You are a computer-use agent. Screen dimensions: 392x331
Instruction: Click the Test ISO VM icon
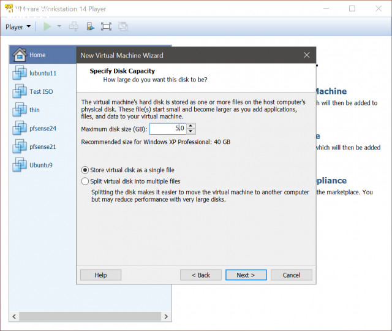tap(20, 91)
